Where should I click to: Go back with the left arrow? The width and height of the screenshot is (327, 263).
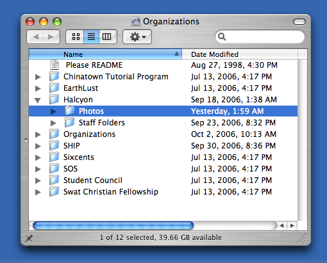(35, 36)
